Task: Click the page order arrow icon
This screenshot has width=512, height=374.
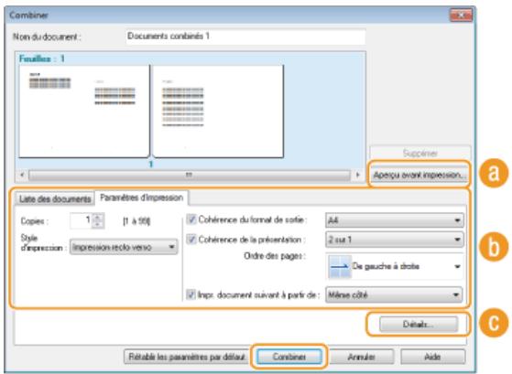Action: pyautogui.click(x=340, y=266)
